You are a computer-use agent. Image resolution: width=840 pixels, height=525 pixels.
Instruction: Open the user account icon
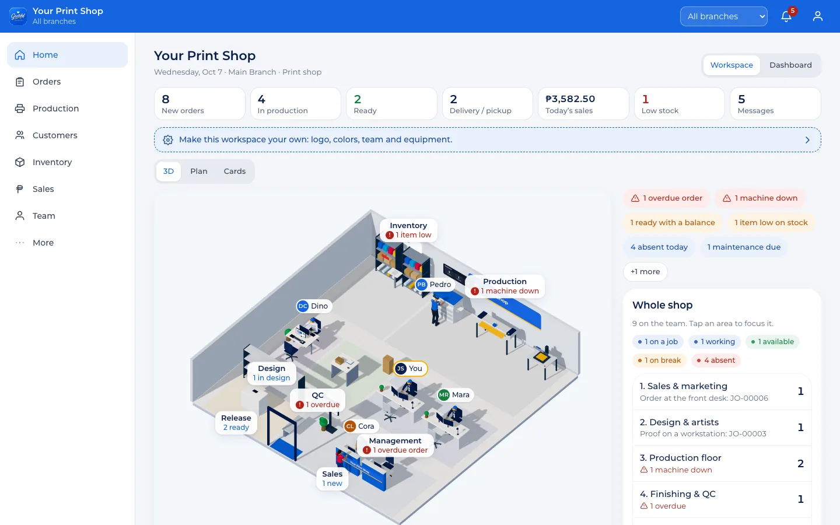[818, 16]
